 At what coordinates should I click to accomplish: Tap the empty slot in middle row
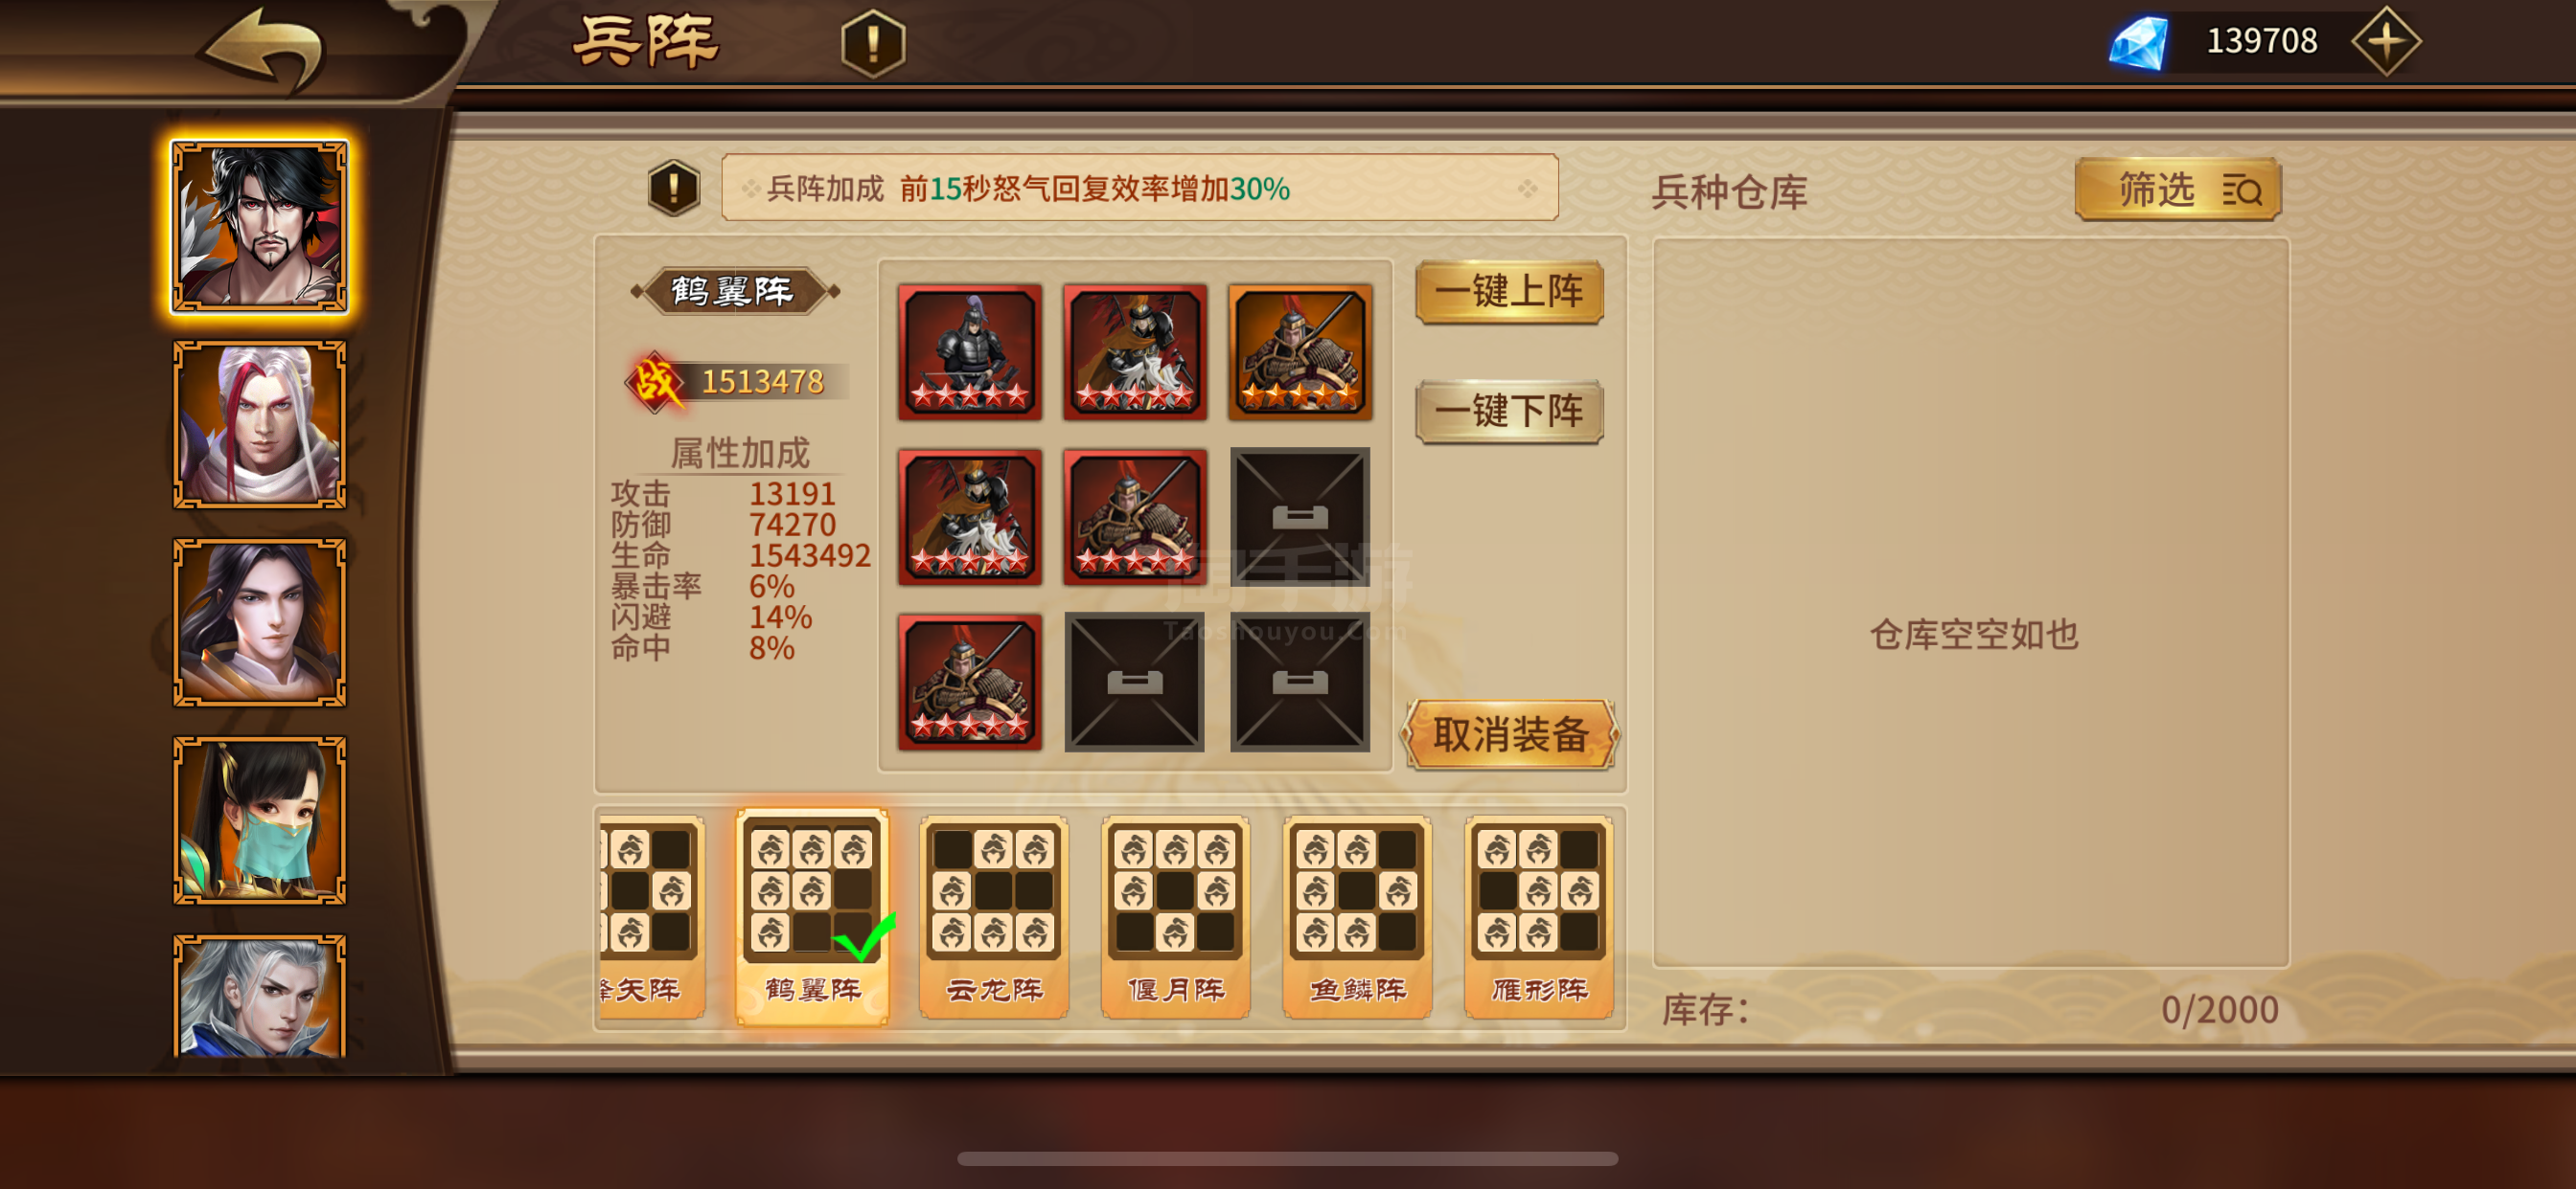(x=1300, y=517)
